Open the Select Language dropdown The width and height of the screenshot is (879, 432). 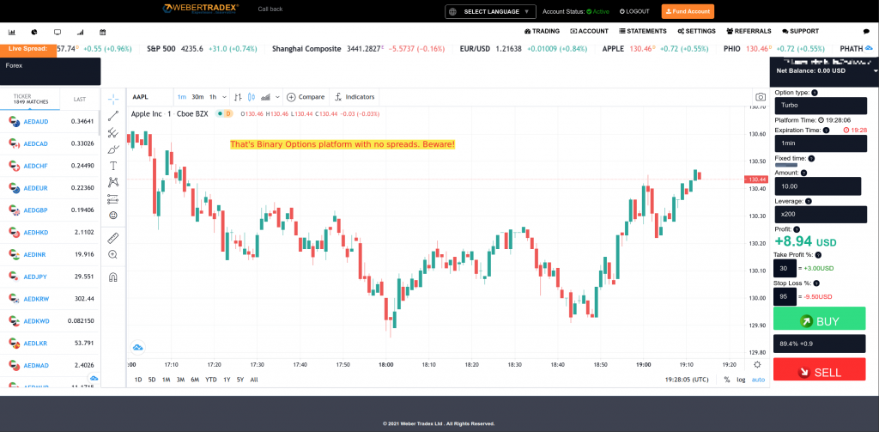pos(490,12)
